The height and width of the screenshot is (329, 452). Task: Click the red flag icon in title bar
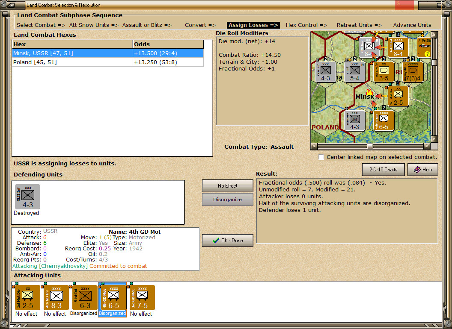click(x=404, y=5)
